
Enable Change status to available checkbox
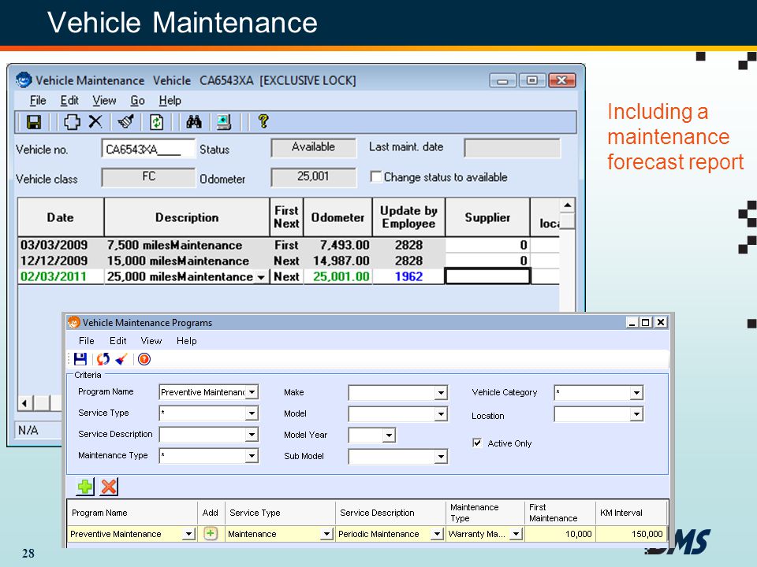tap(375, 176)
